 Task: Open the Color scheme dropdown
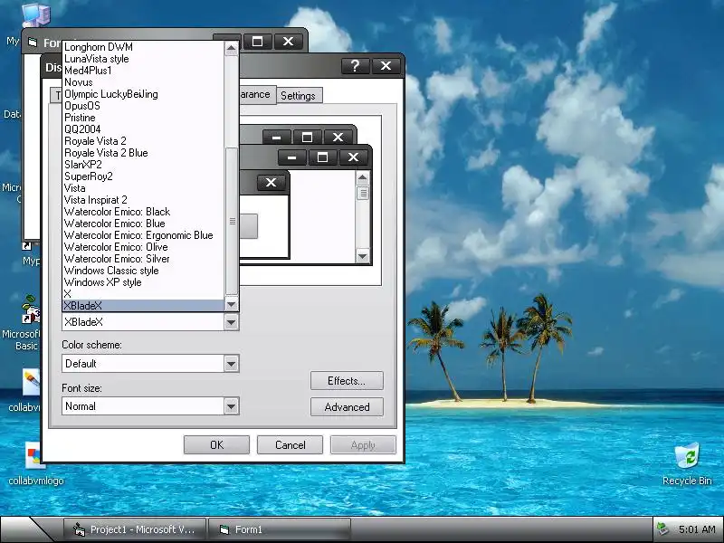232,364
